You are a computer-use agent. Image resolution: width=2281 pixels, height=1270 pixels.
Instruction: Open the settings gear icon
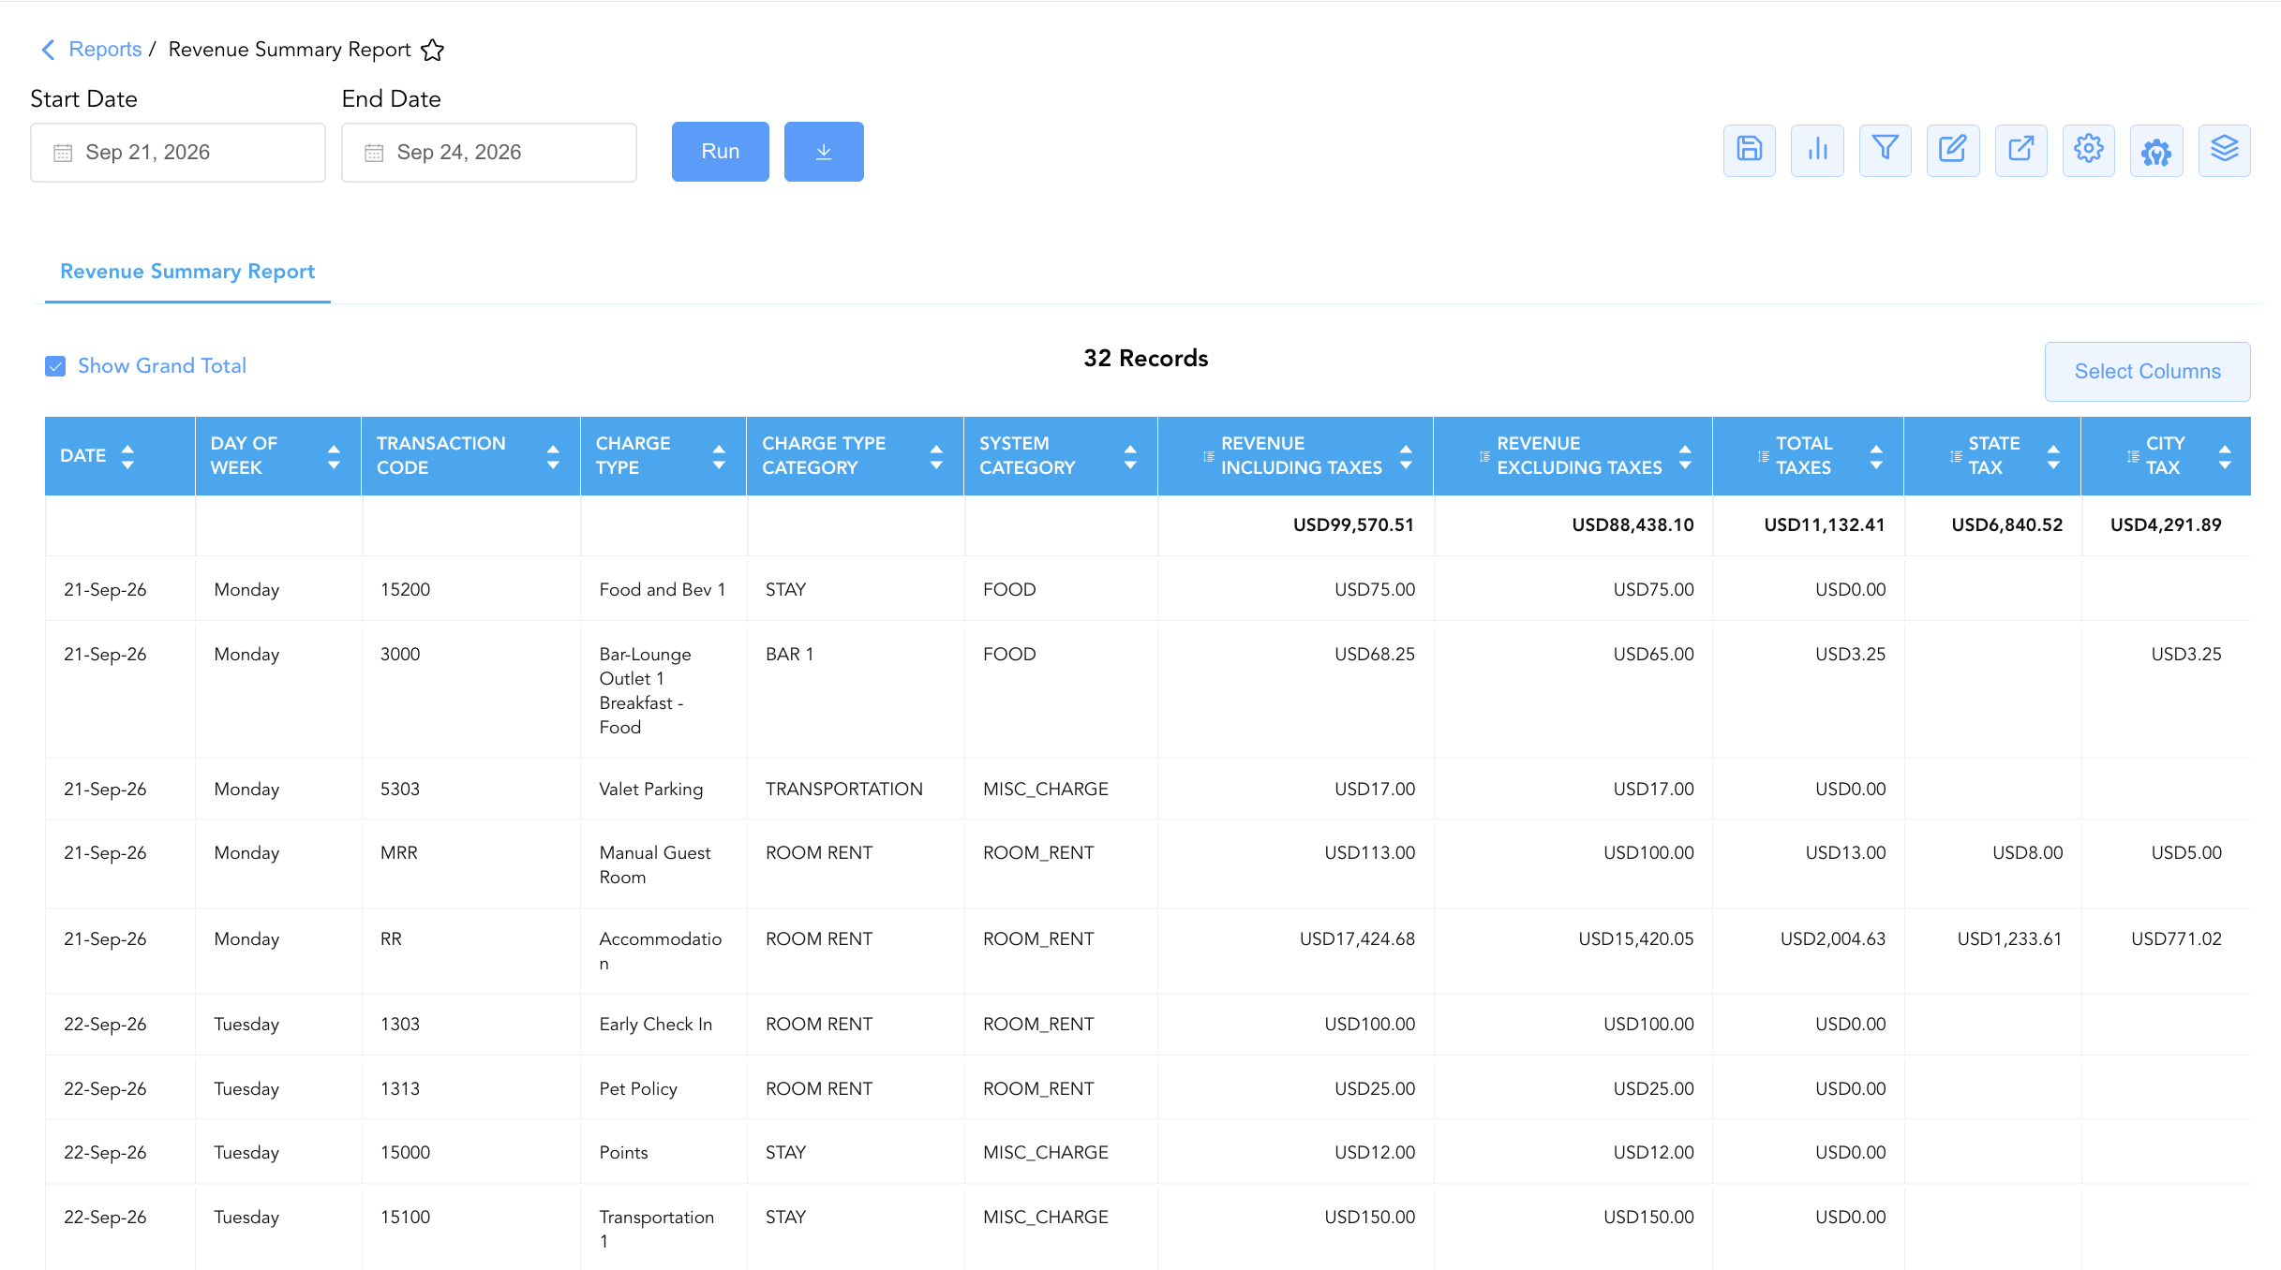point(2088,150)
